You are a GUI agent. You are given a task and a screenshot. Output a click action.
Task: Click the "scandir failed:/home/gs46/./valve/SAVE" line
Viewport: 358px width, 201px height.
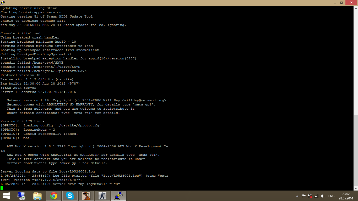pyautogui.click(x=40, y=67)
